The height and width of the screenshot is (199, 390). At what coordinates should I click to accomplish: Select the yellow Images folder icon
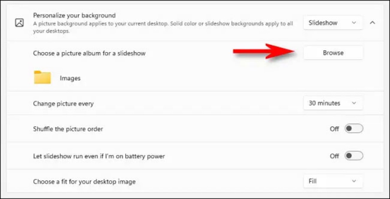(x=42, y=77)
